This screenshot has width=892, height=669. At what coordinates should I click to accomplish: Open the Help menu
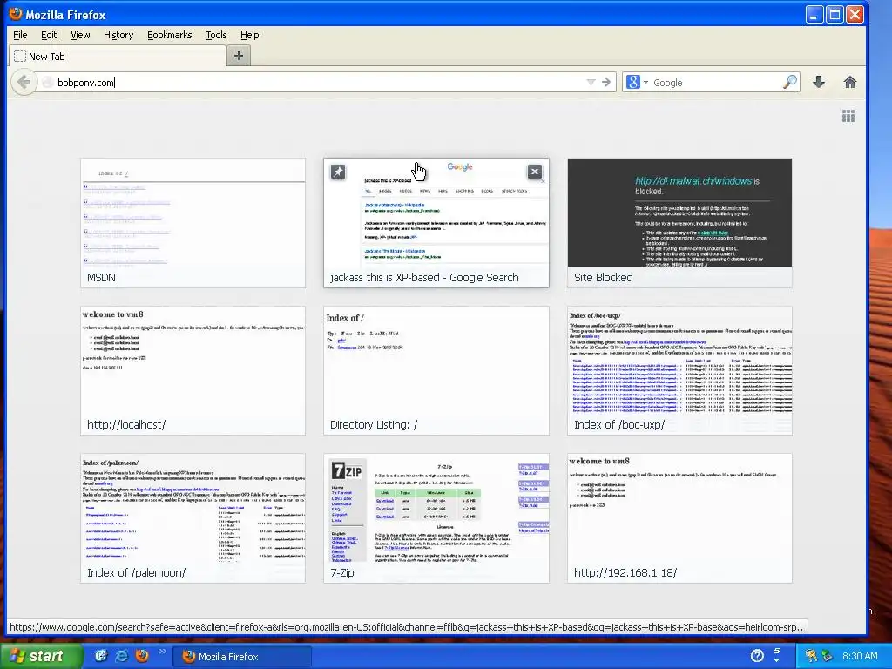tap(250, 35)
